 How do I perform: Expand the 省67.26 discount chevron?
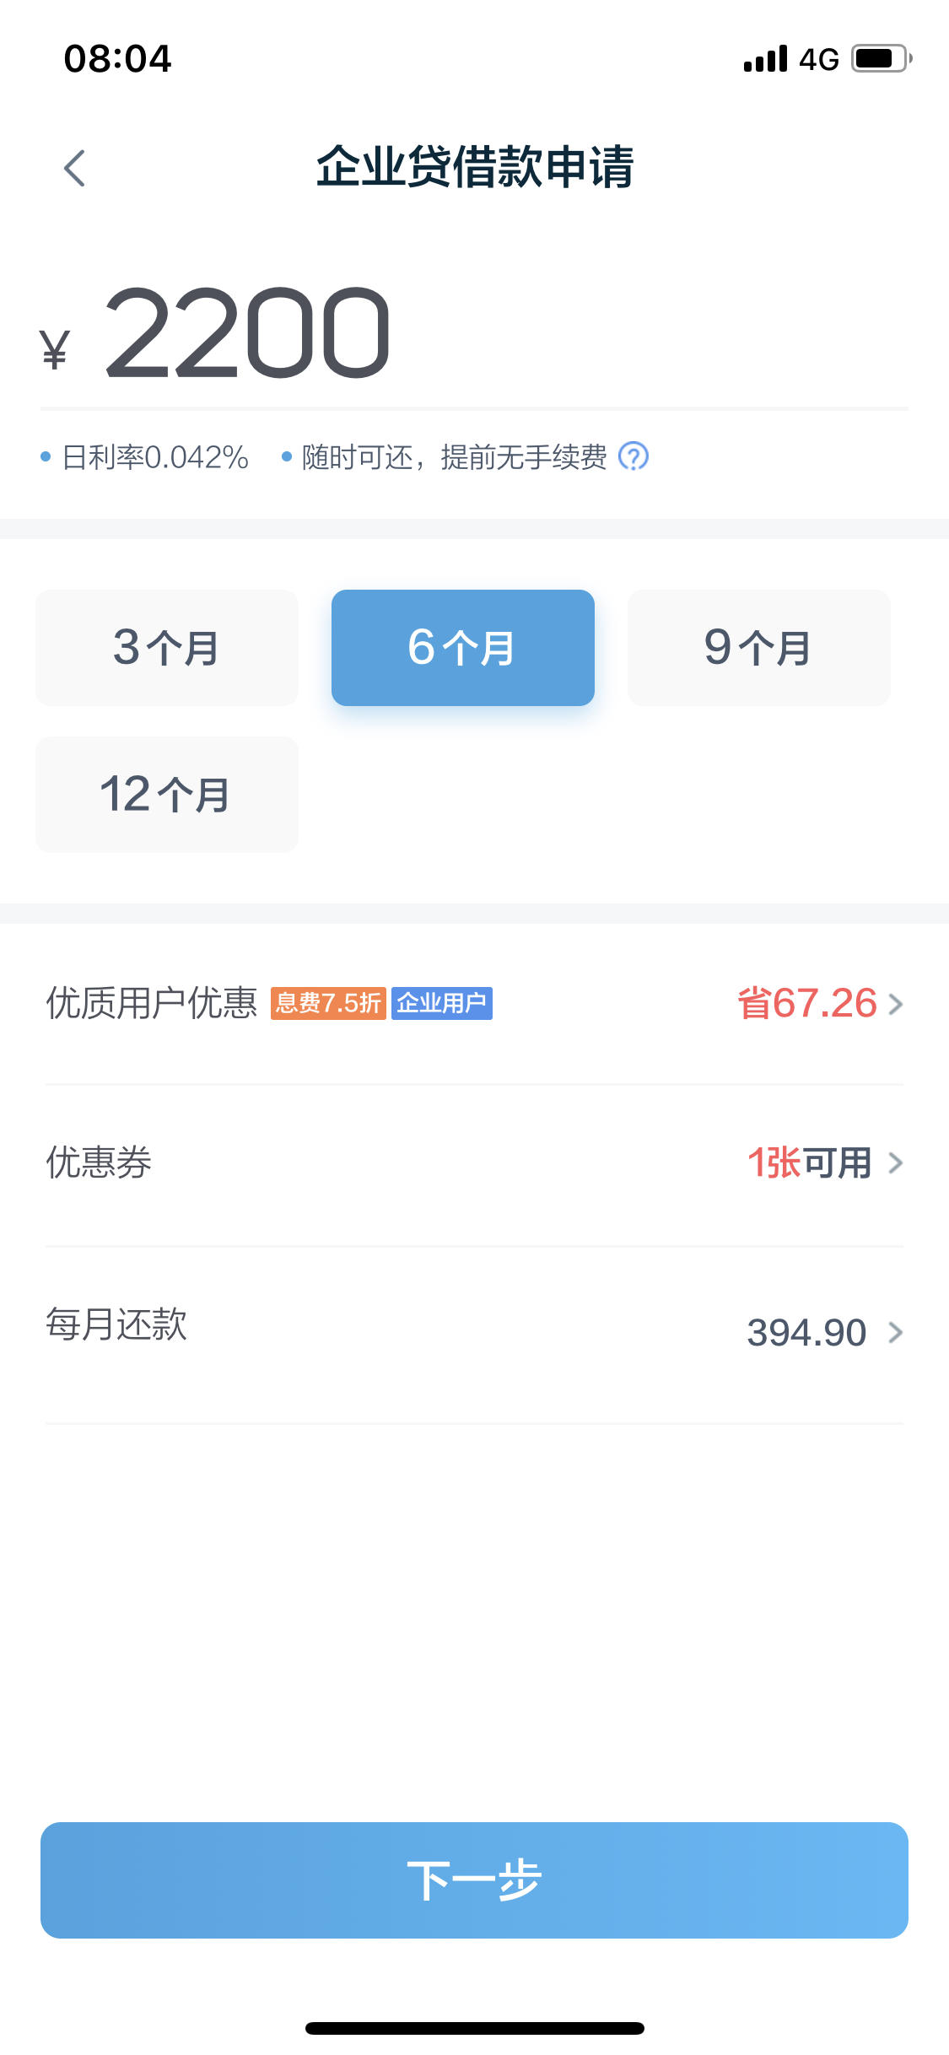(x=896, y=1004)
